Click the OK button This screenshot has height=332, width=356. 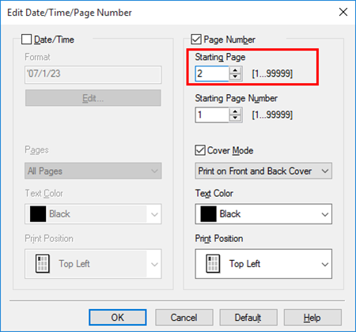pyautogui.click(x=118, y=318)
